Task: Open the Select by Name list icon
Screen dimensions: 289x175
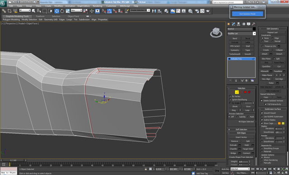Action: point(39,11)
